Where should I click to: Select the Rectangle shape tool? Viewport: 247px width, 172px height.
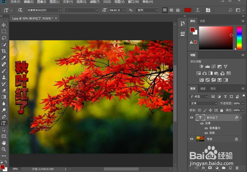point(4,136)
